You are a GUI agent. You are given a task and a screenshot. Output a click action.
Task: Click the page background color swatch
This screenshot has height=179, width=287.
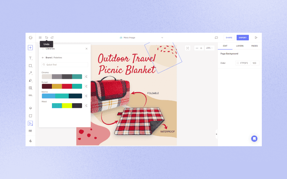point(238,63)
